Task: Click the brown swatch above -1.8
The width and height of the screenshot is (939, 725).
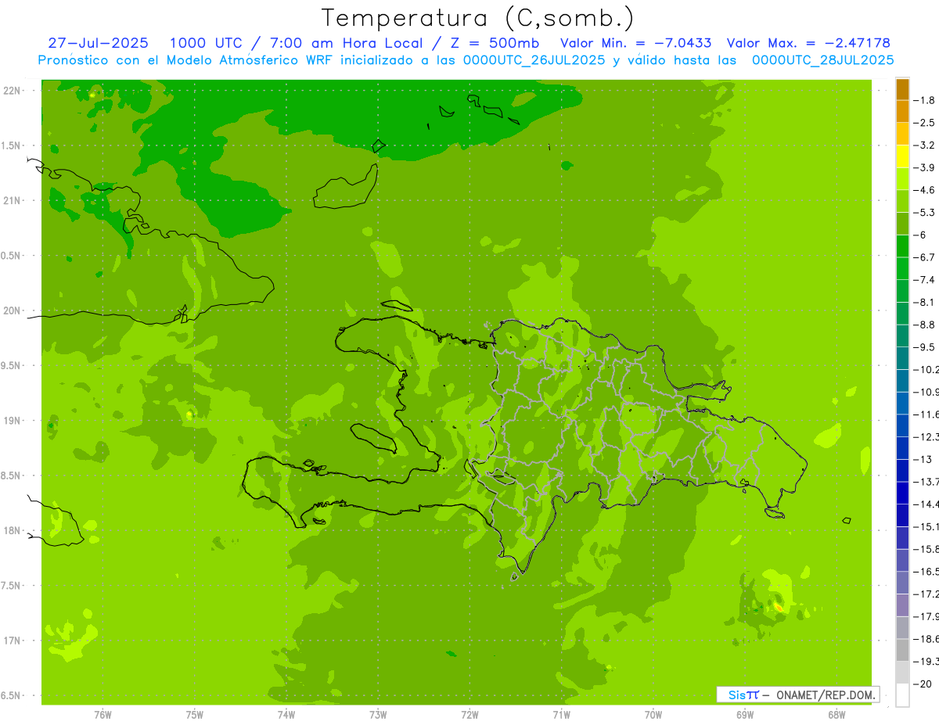Action: click(x=902, y=88)
